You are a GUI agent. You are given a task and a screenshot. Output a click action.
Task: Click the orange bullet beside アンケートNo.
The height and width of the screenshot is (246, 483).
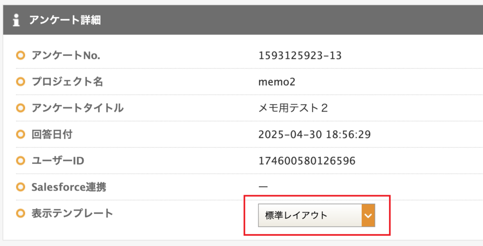pyautogui.click(x=20, y=56)
